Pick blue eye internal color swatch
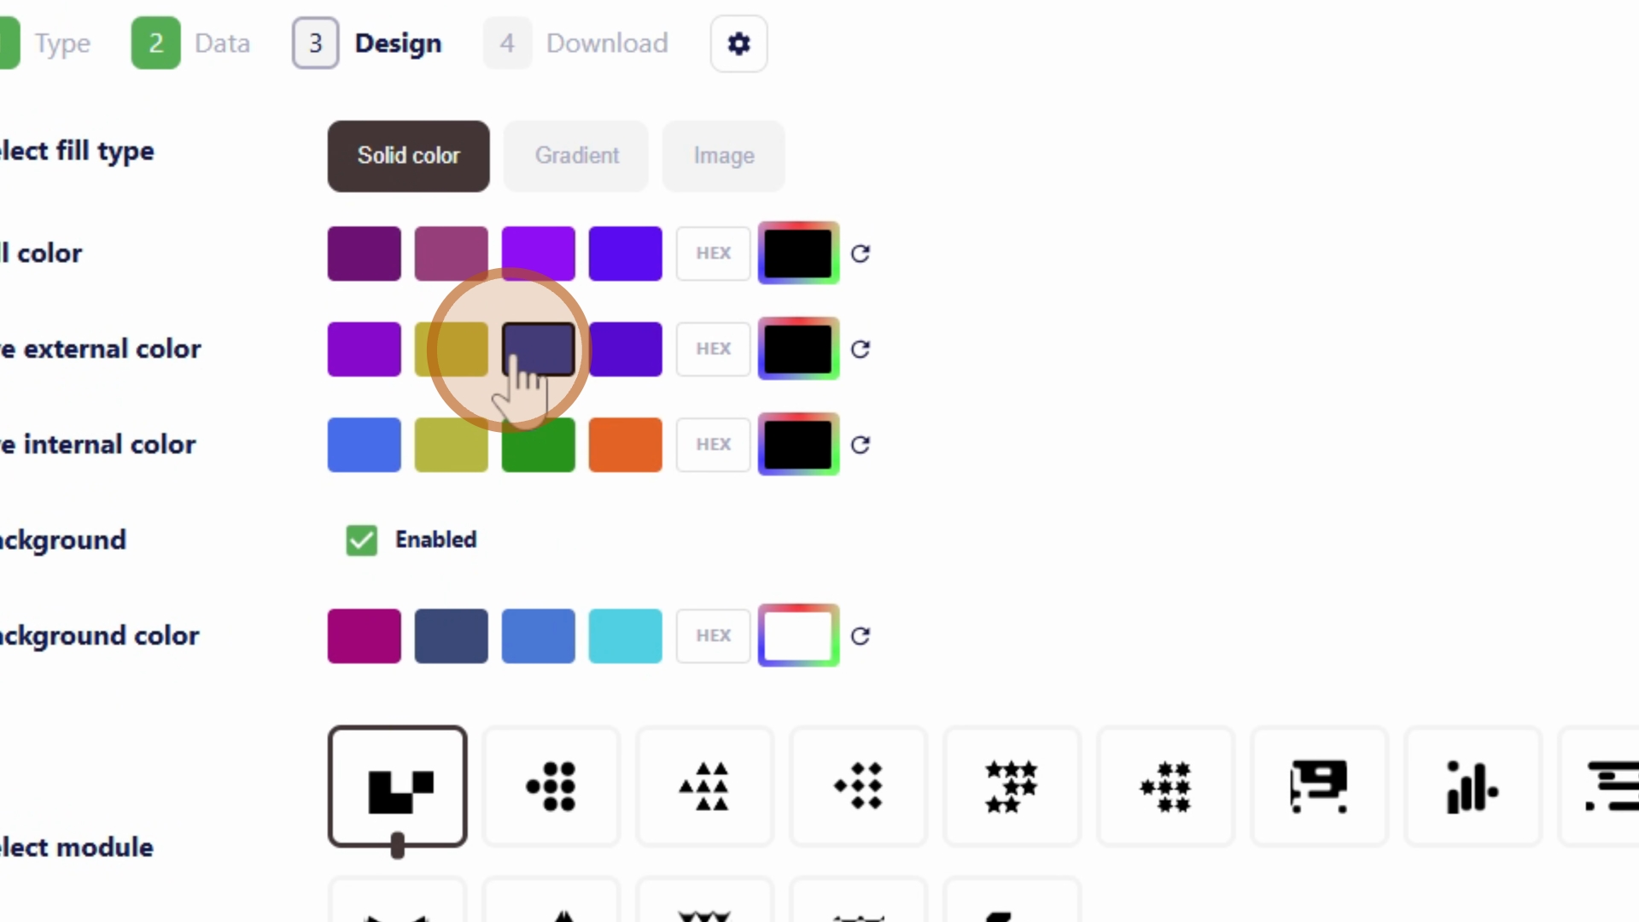The height and width of the screenshot is (922, 1639). pyautogui.click(x=365, y=445)
